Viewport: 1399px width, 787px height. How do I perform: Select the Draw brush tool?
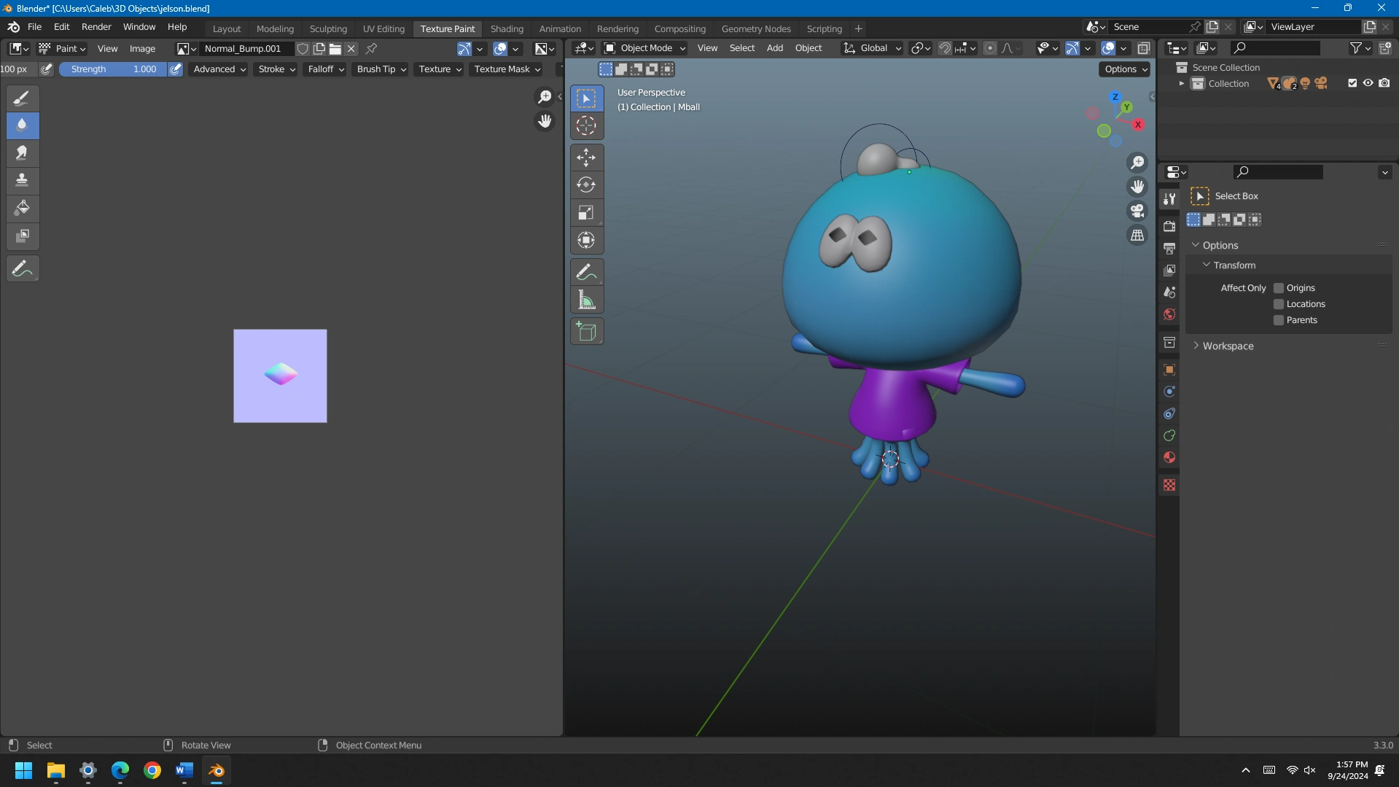click(22, 98)
